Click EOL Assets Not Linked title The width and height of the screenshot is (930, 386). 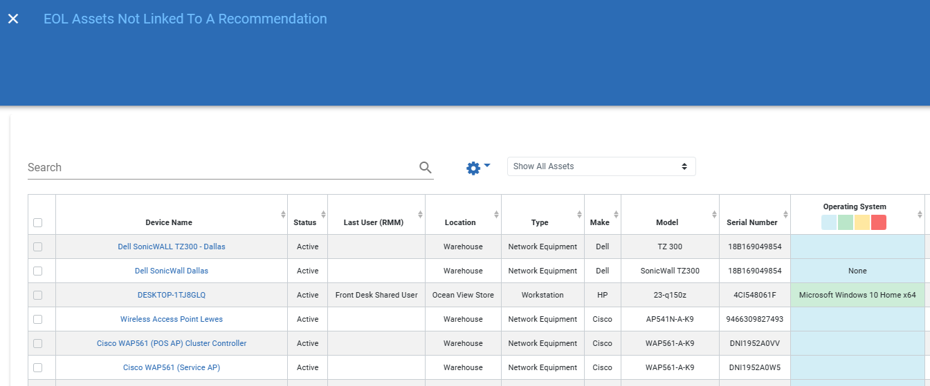(x=185, y=19)
